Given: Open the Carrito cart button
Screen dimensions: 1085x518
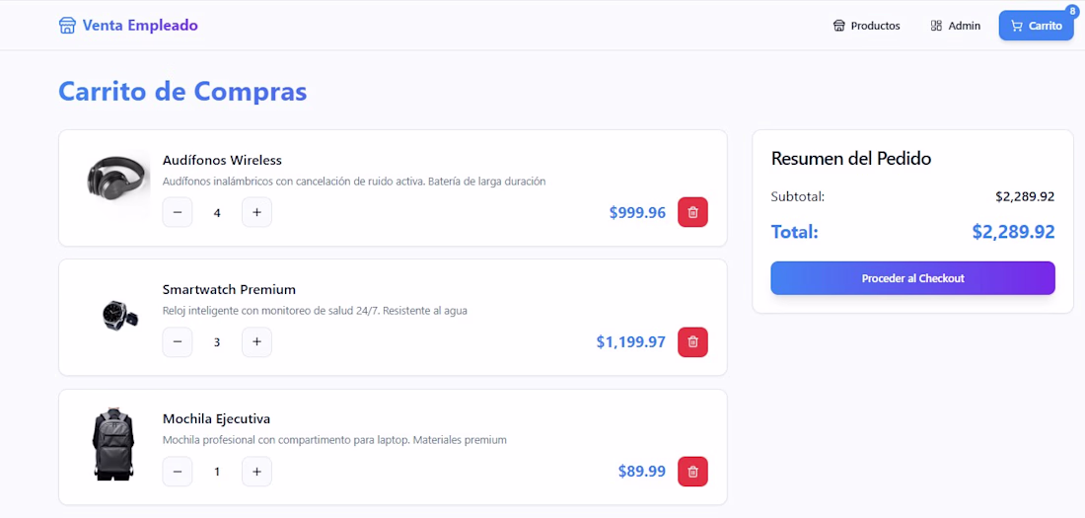Looking at the screenshot, I should coord(1036,26).
